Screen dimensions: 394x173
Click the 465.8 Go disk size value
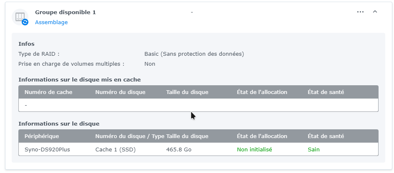[179, 149]
